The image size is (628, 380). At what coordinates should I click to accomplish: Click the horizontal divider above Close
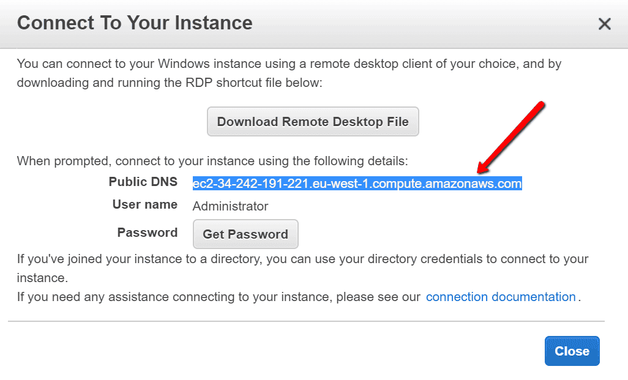pos(306,321)
